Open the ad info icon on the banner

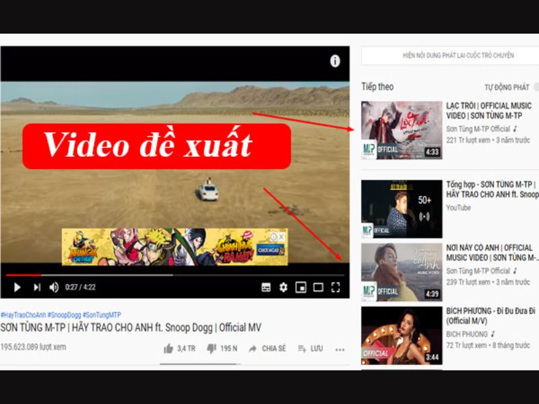[274, 236]
